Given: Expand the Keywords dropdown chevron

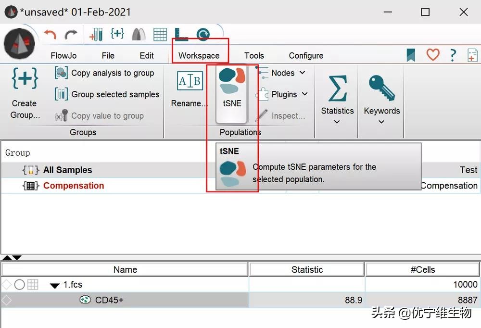Looking at the screenshot, I should pyautogui.click(x=381, y=122).
